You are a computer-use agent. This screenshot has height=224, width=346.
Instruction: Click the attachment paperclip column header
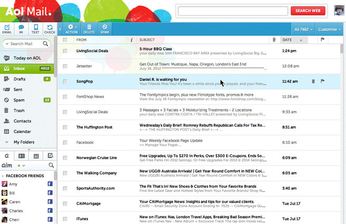coord(274,40)
